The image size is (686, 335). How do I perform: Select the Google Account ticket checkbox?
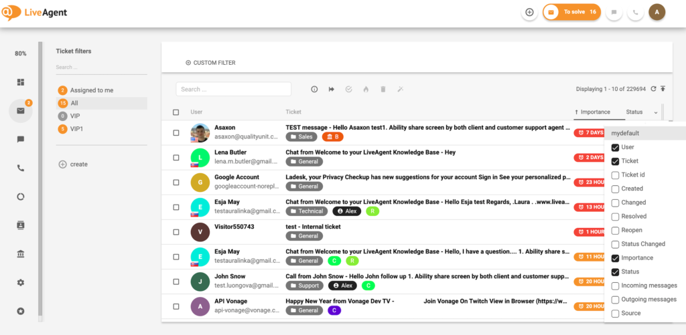(176, 182)
